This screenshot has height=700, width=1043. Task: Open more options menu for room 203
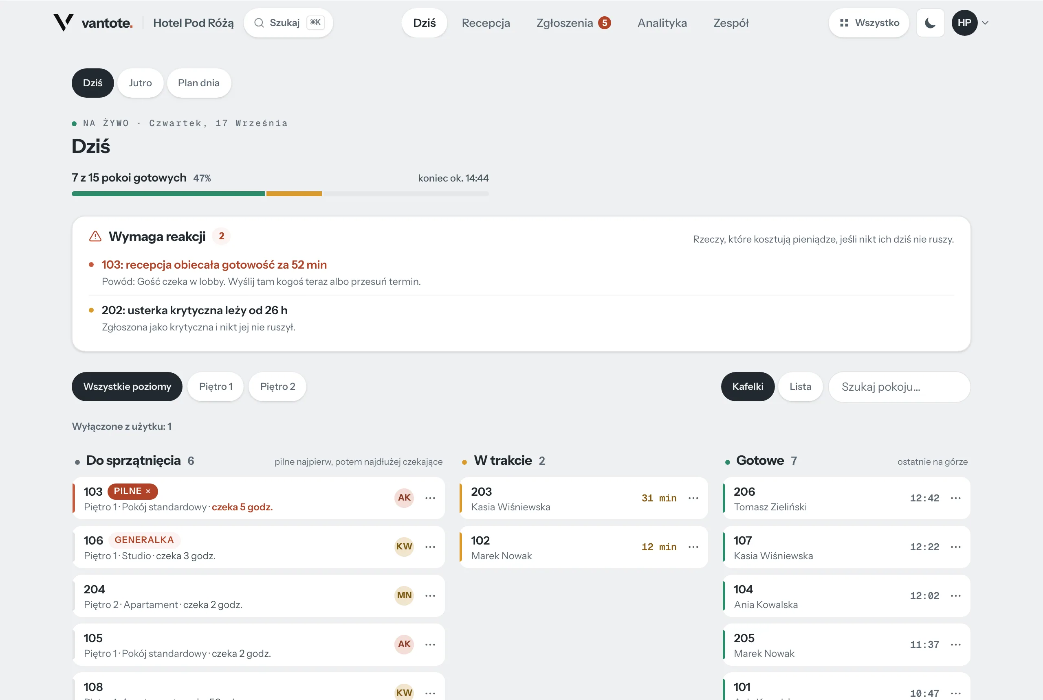pyautogui.click(x=693, y=498)
